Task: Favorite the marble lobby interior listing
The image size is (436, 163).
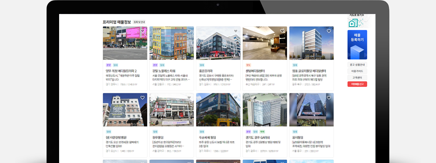Action: point(282,31)
